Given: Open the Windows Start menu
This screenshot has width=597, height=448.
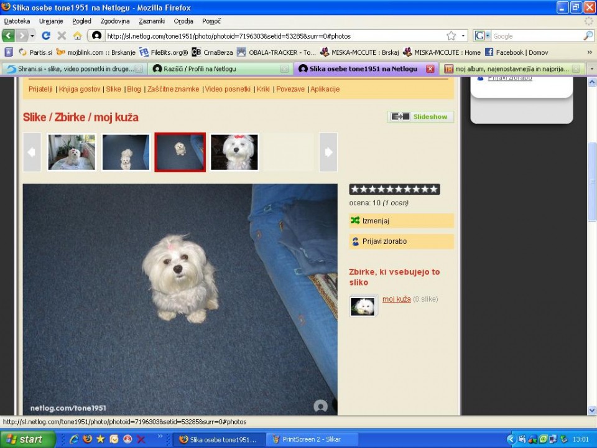Looking at the screenshot, I should [x=28, y=439].
